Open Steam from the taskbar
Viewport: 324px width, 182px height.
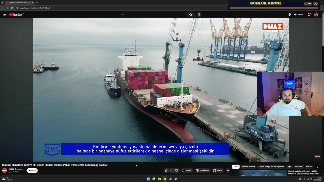170,179
